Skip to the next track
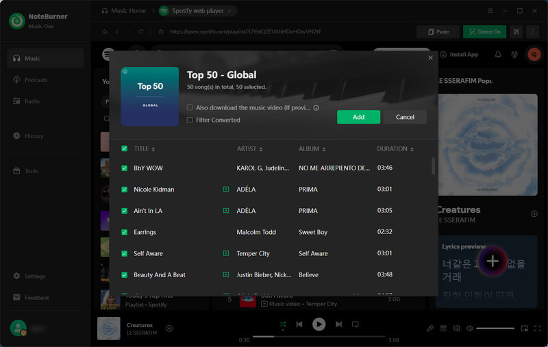Screen dimensions: 548x347 coord(338,324)
